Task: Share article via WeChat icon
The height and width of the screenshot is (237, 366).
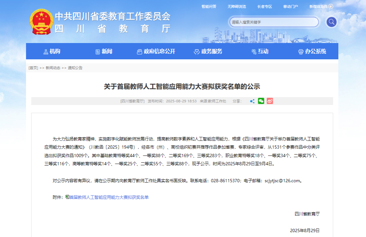Action: coord(261,101)
